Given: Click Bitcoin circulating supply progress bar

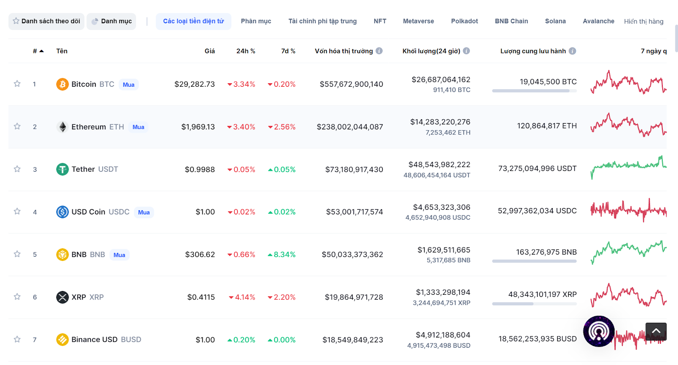Looking at the screenshot, I should coord(534,91).
